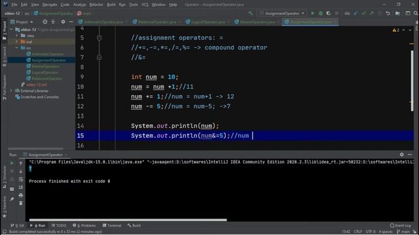Open the Event Log
This screenshot has width=419, height=235.
[400, 225]
